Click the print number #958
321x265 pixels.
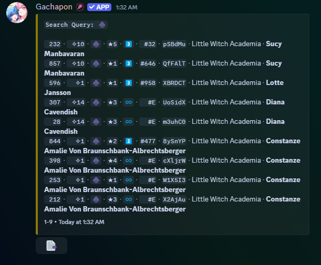(148, 83)
